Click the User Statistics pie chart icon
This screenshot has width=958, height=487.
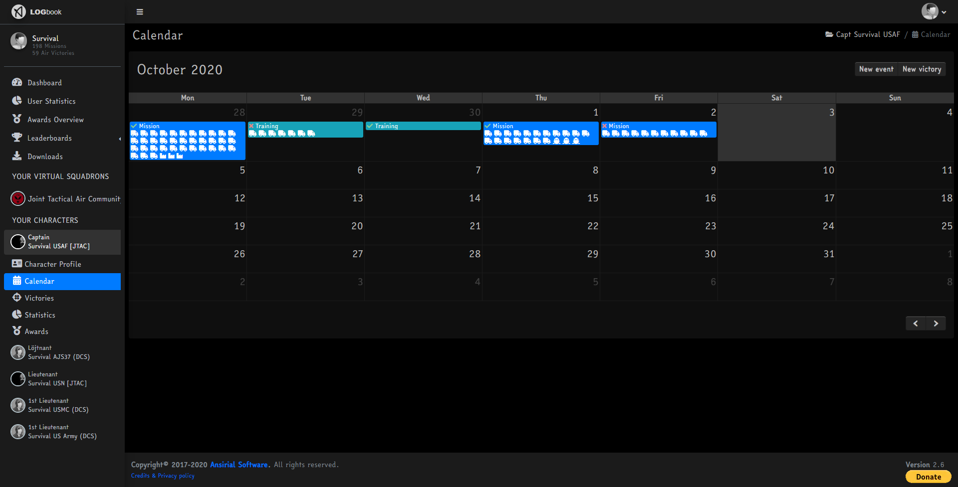(17, 101)
